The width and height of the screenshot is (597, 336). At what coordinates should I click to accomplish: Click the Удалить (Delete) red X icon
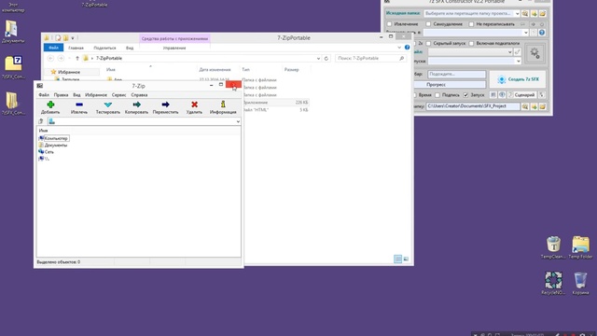194,105
